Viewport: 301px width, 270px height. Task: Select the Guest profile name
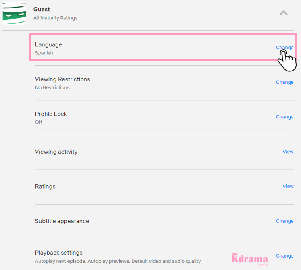[x=42, y=9]
